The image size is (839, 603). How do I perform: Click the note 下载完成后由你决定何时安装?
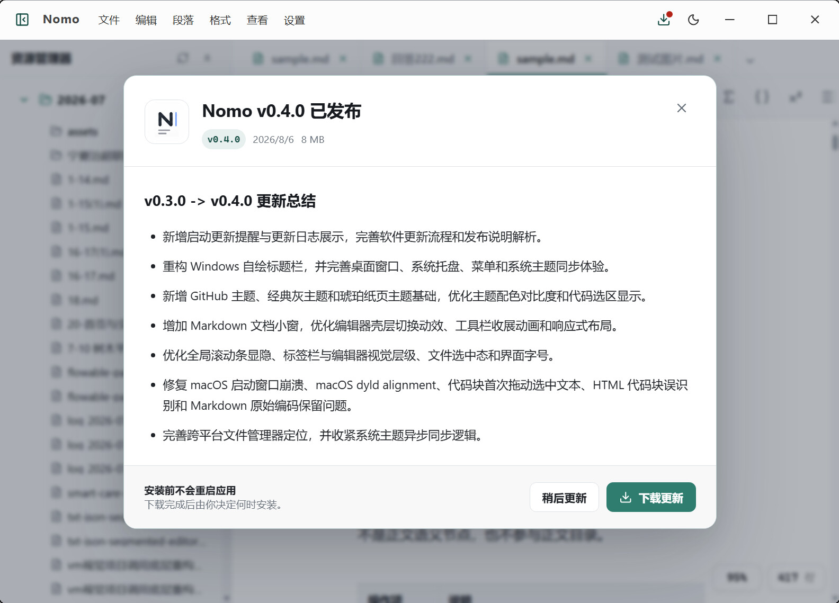[x=213, y=505]
